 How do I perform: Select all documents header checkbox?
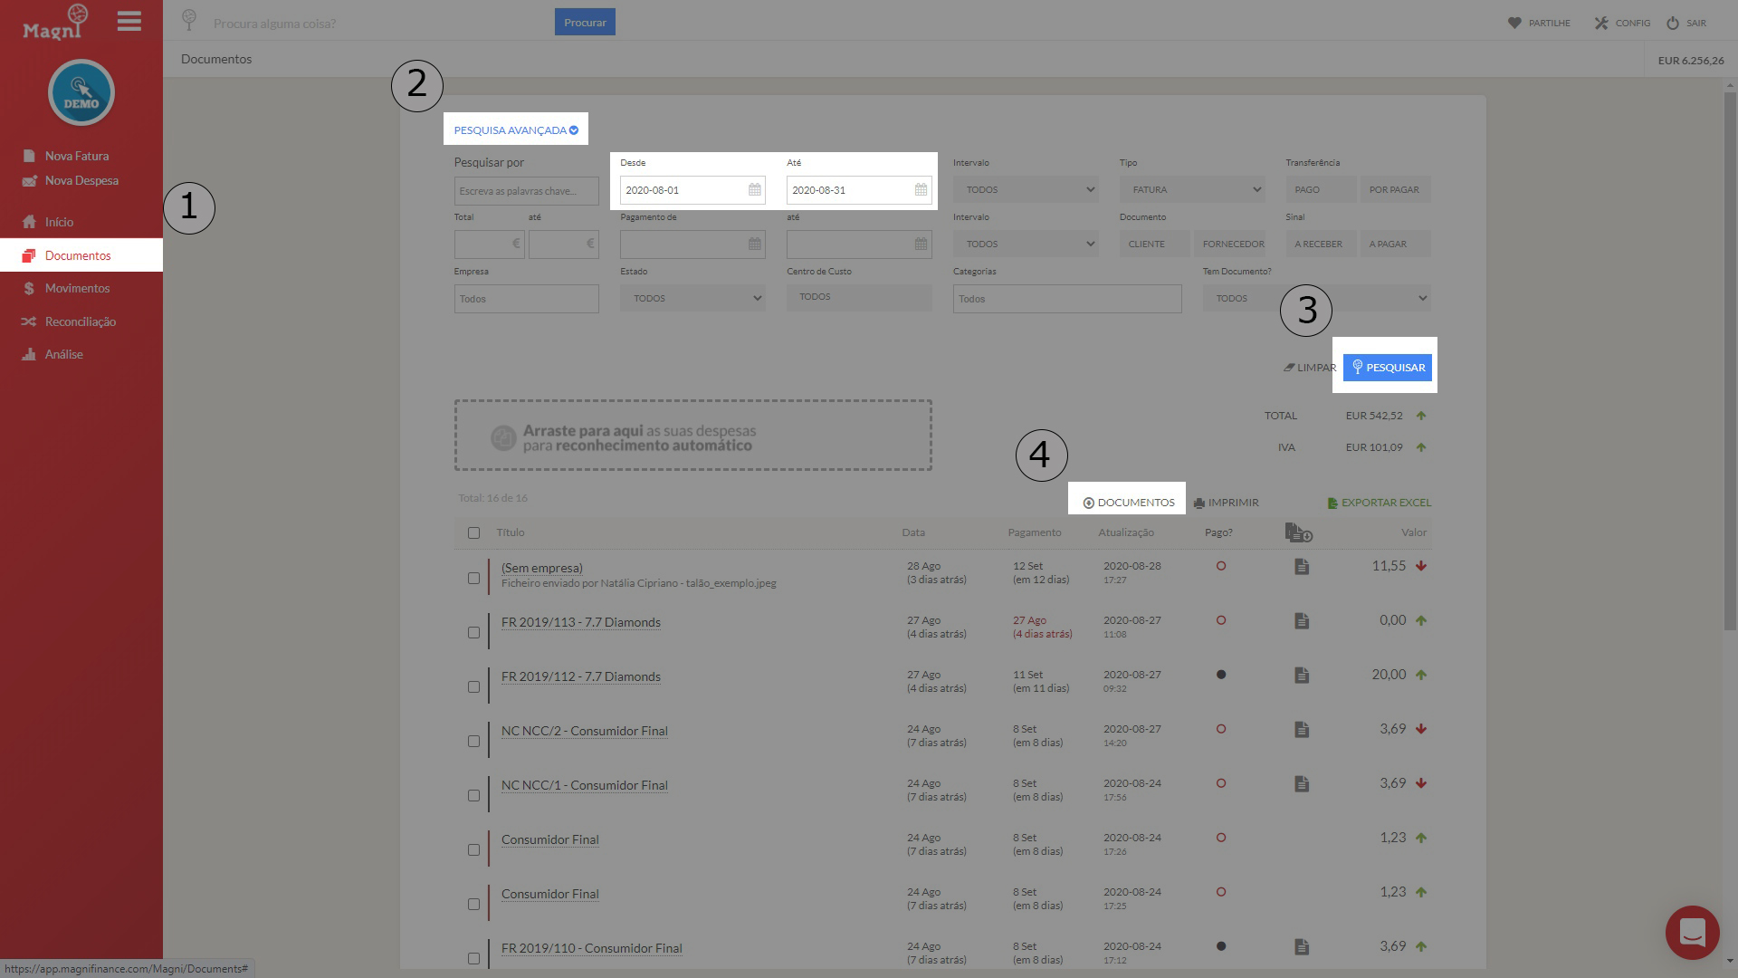(473, 532)
